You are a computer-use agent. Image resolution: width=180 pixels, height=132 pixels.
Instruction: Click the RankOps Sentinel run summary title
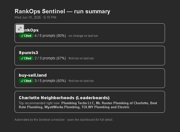point(62,11)
